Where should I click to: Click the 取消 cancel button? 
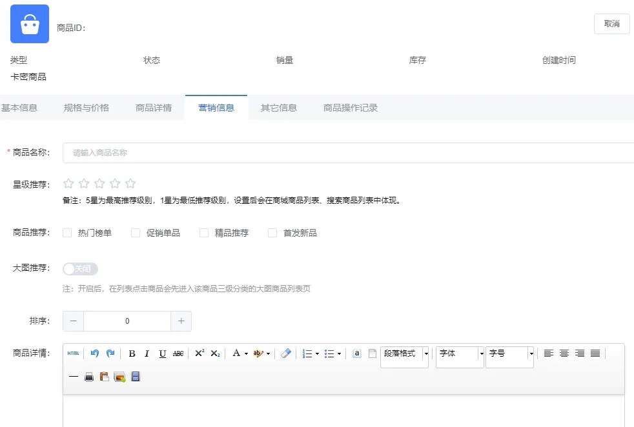(611, 23)
